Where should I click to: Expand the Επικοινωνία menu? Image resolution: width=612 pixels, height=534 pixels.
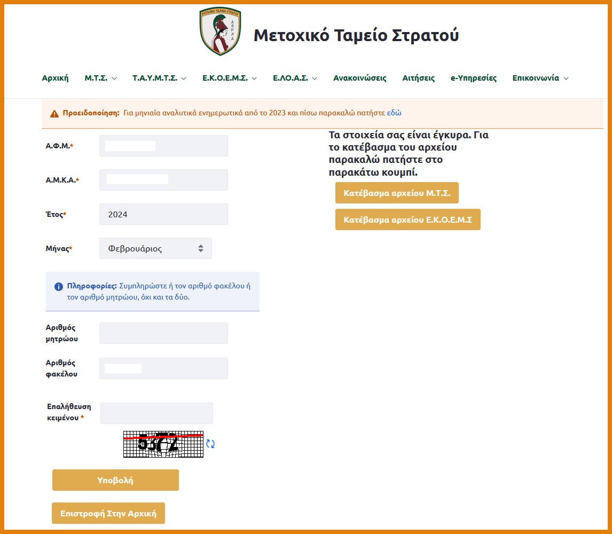540,78
